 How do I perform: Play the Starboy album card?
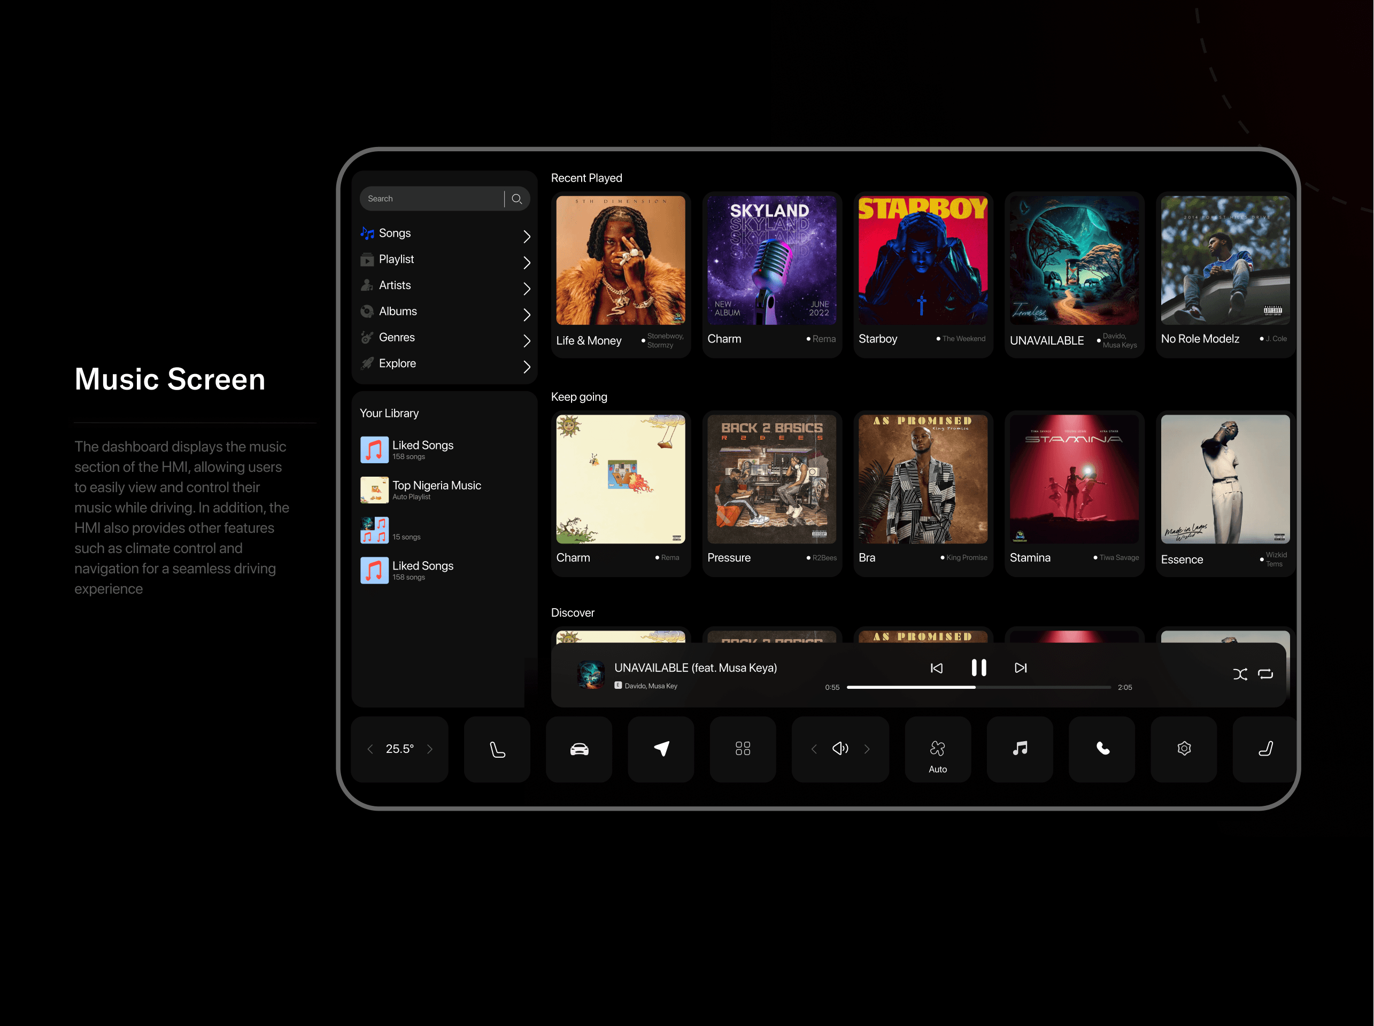pos(923,275)
